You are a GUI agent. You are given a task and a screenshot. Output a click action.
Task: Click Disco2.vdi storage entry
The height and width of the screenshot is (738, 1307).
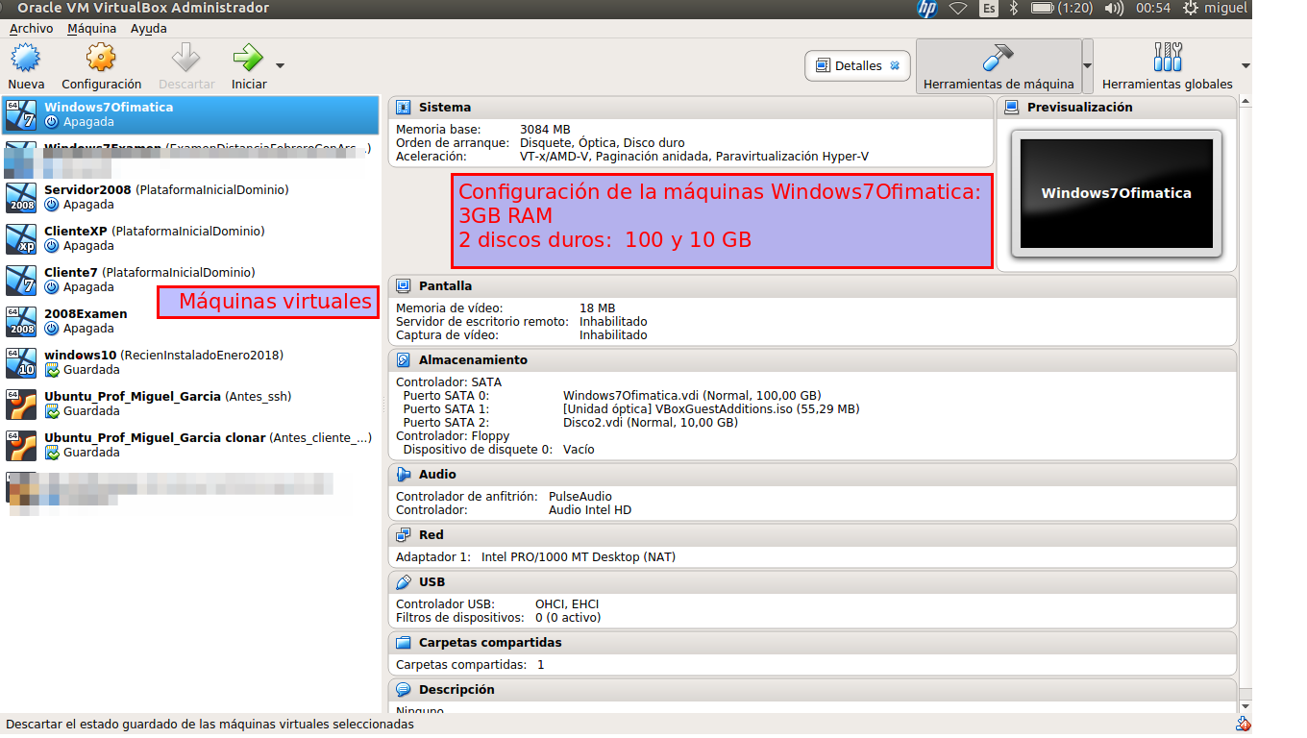pos(651,423)
